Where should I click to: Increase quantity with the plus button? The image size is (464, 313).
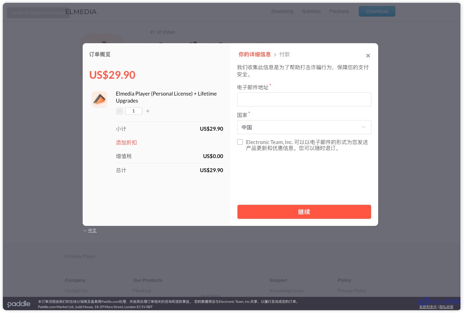[148, 111]
